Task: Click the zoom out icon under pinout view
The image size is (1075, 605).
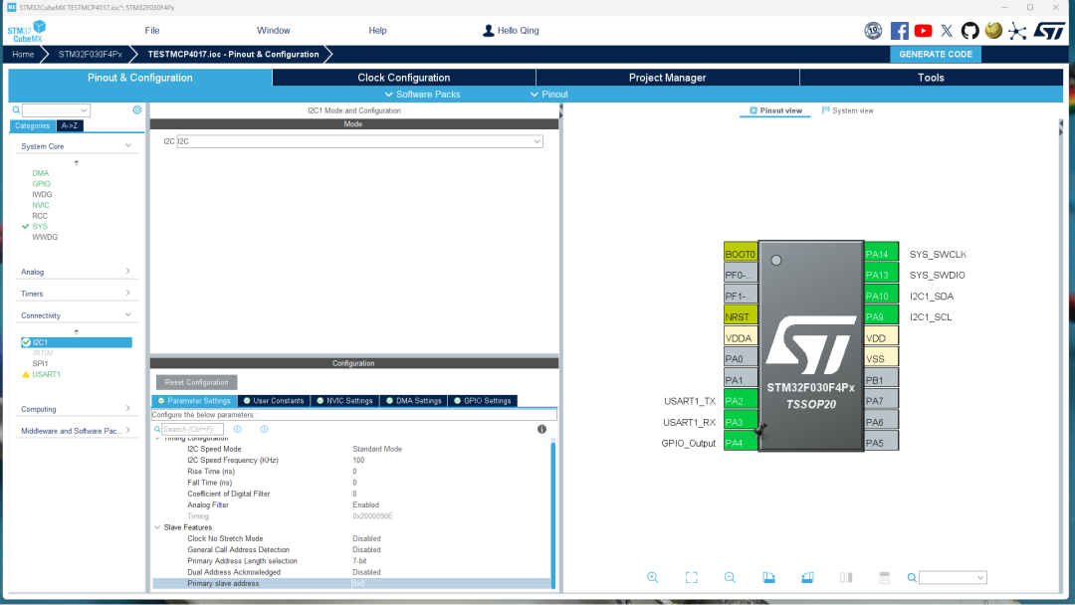Action: coord(731,577)
